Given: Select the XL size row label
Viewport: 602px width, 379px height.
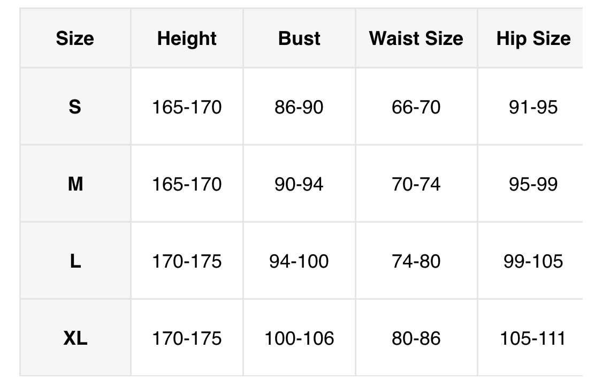Looking at the screenshot, I should 75,338.
